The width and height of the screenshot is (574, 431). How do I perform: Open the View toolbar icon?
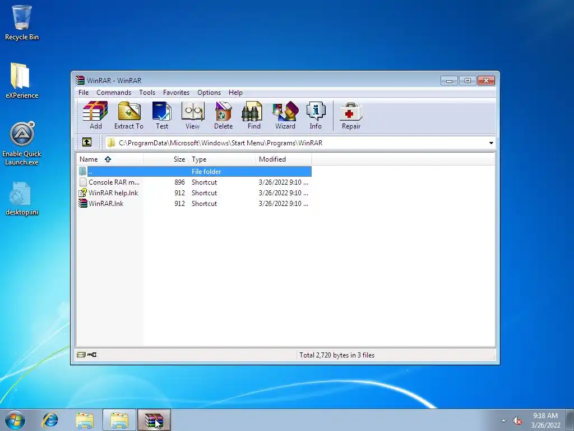pos(193,116)
